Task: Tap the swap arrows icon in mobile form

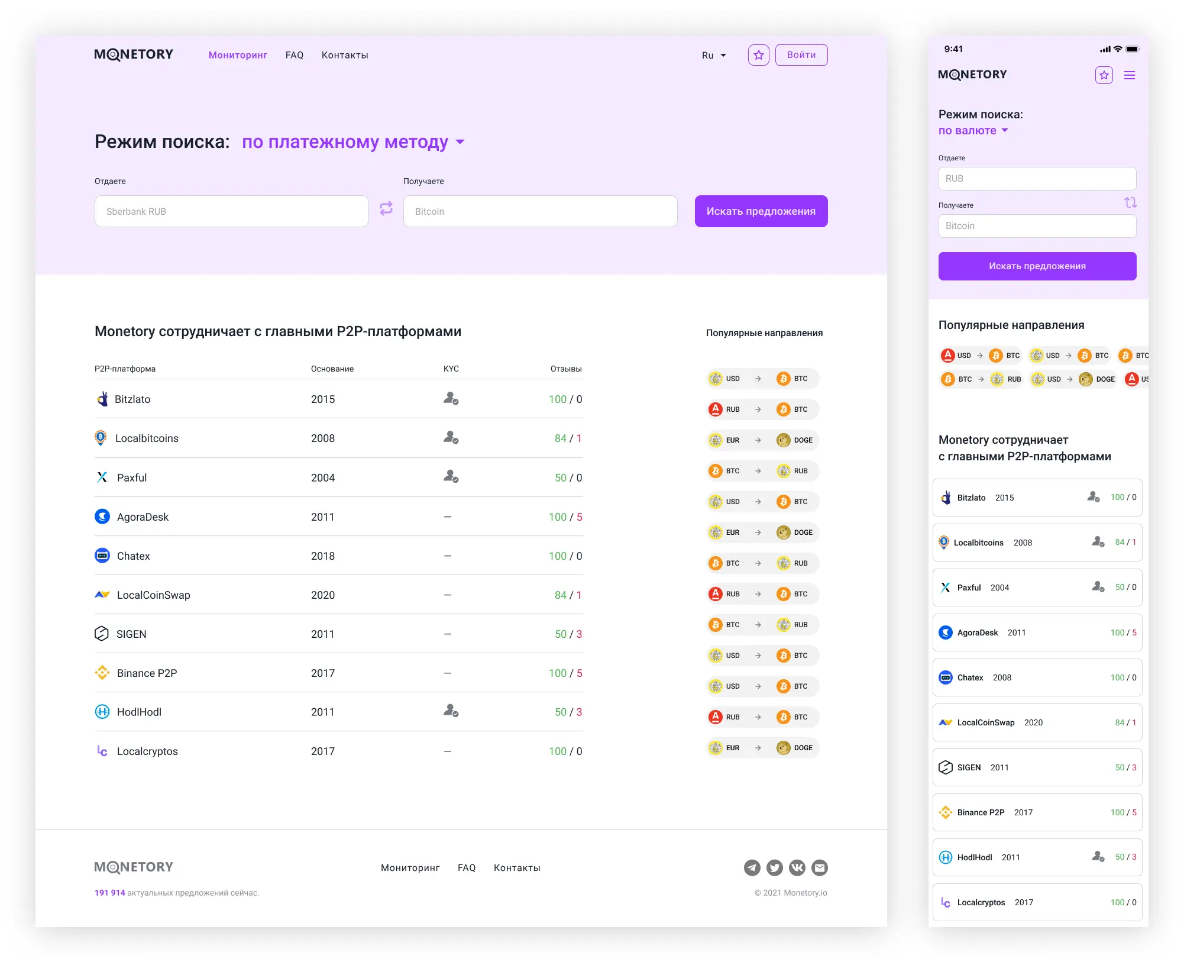Action: click(x=1130, y=202)
